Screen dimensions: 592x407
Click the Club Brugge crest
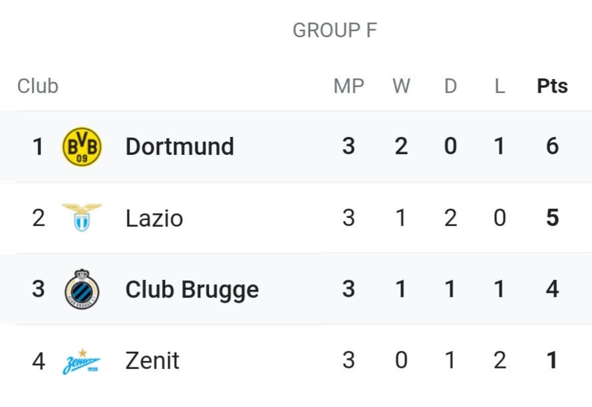coord(82,289)
